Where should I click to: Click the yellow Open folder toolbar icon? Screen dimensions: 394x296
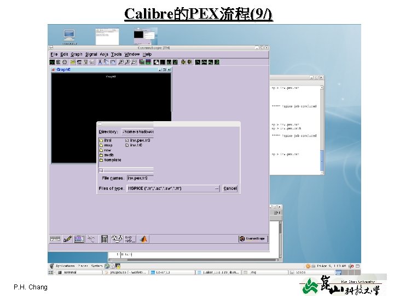click(73, 62)
